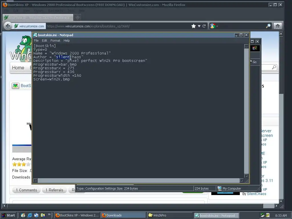The height and width of the screenshot is (219, 292).
Task: Click the star rating on the page
Action: (21, 164)
